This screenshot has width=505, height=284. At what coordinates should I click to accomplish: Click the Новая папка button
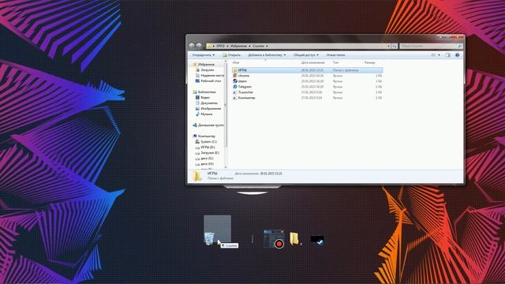(x=335, y=55)
